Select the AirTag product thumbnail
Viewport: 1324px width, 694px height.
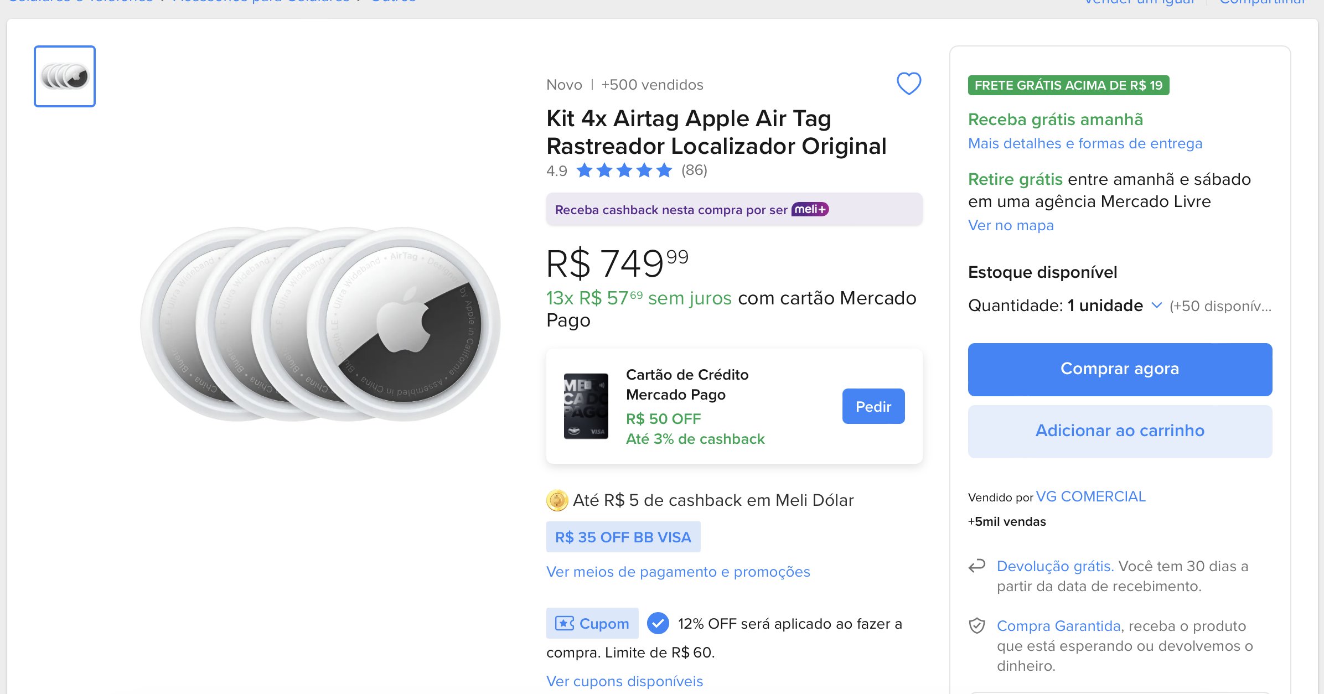pos(65,76)
